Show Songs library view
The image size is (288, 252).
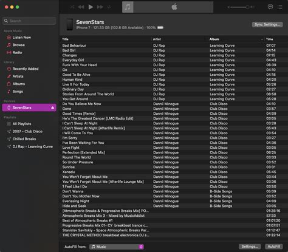(x=18, y=92)
